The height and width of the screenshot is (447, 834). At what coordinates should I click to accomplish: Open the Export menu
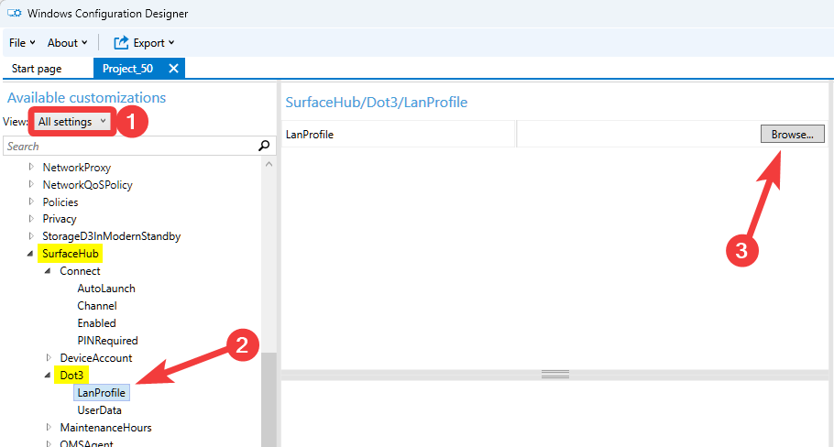[153, 43]
